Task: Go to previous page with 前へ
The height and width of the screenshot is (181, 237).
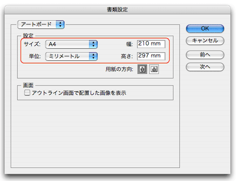Action: [205, 55]
